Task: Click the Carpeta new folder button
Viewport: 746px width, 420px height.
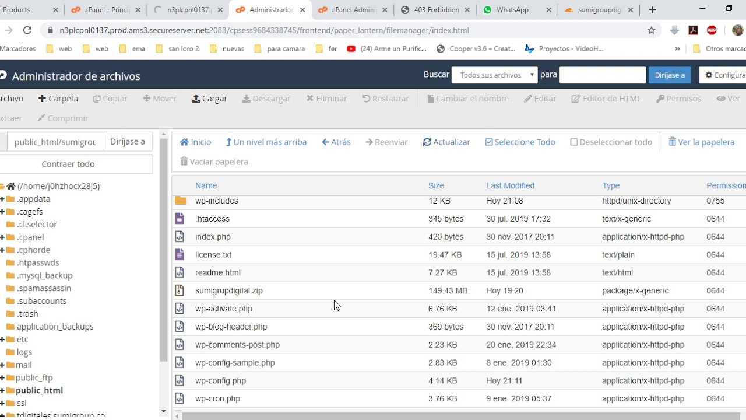Action: point(58,99)
